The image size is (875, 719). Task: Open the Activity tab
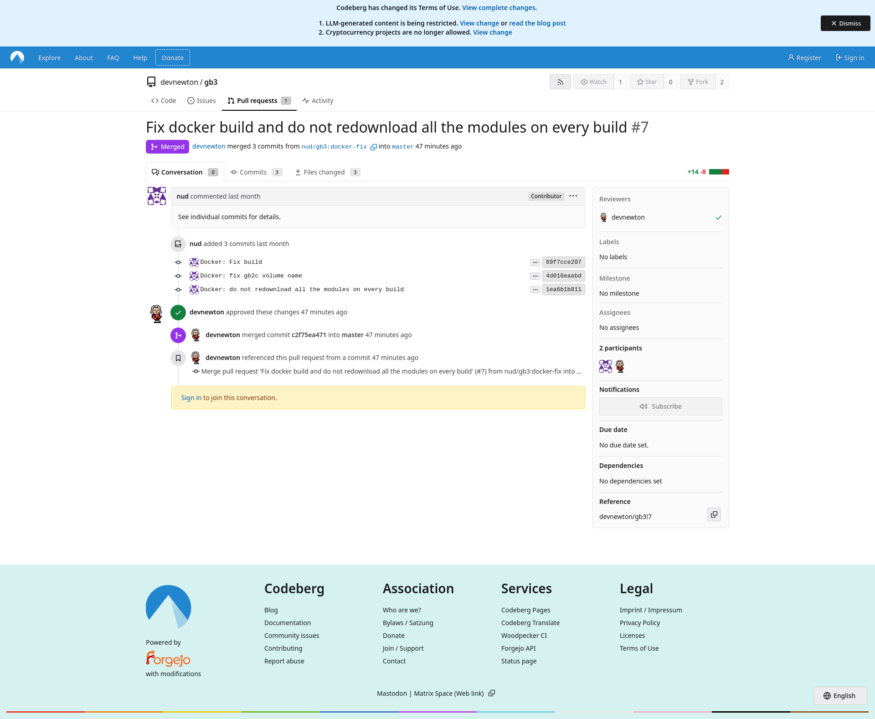point(318,101)
